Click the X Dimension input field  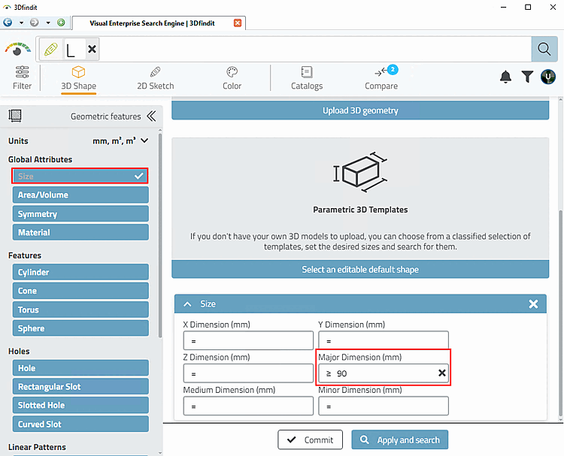[248, 340]
